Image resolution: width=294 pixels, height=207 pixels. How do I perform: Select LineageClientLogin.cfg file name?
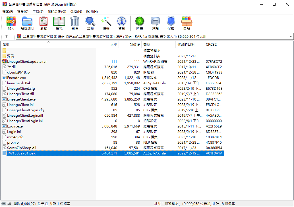(x=26, y=110)
